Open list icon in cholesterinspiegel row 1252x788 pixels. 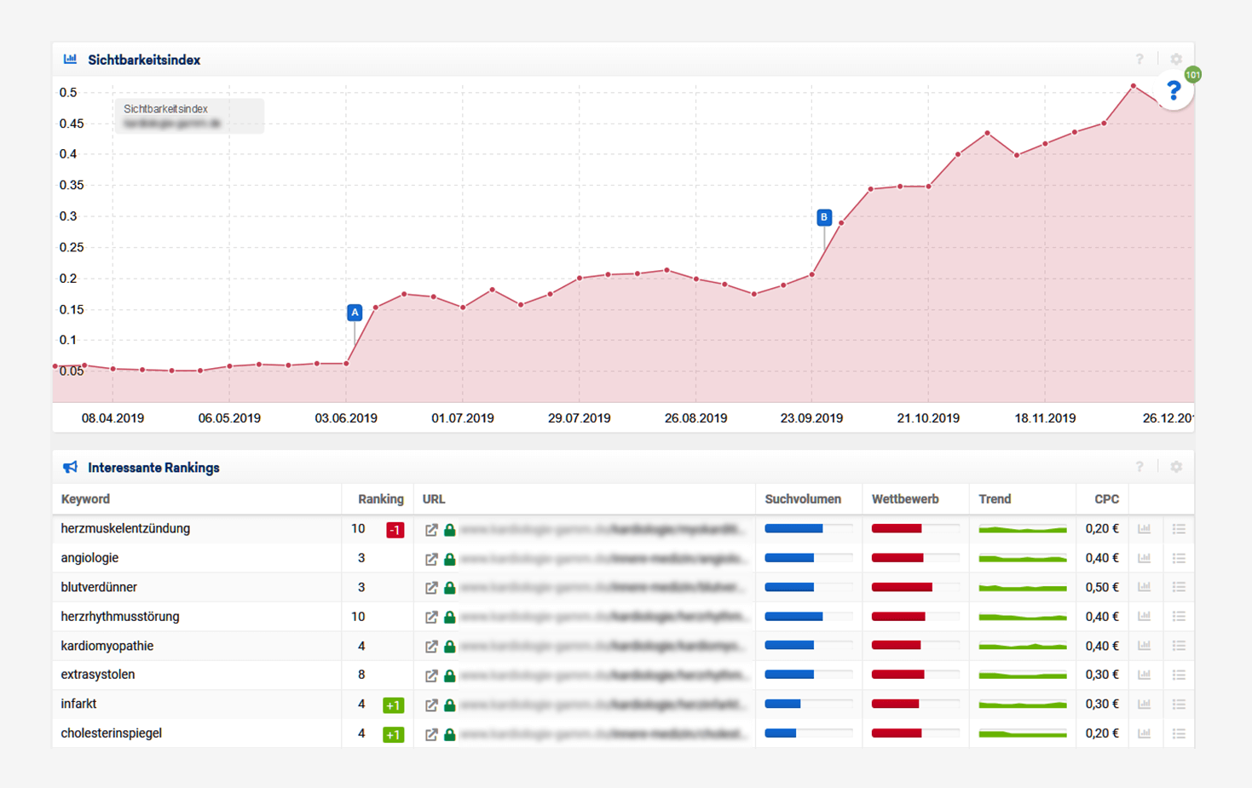(x=1179, y=733)
